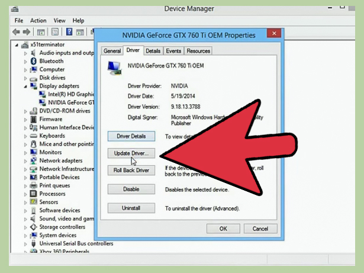Expand the Bluetooth node
Screen dimensions: 364x273
(25, 62)
